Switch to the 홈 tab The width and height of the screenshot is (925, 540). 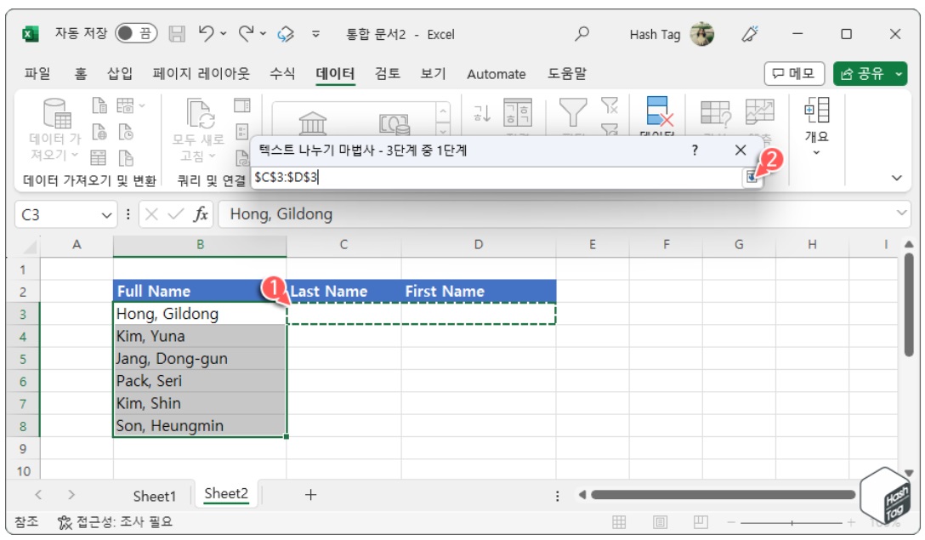80,74
